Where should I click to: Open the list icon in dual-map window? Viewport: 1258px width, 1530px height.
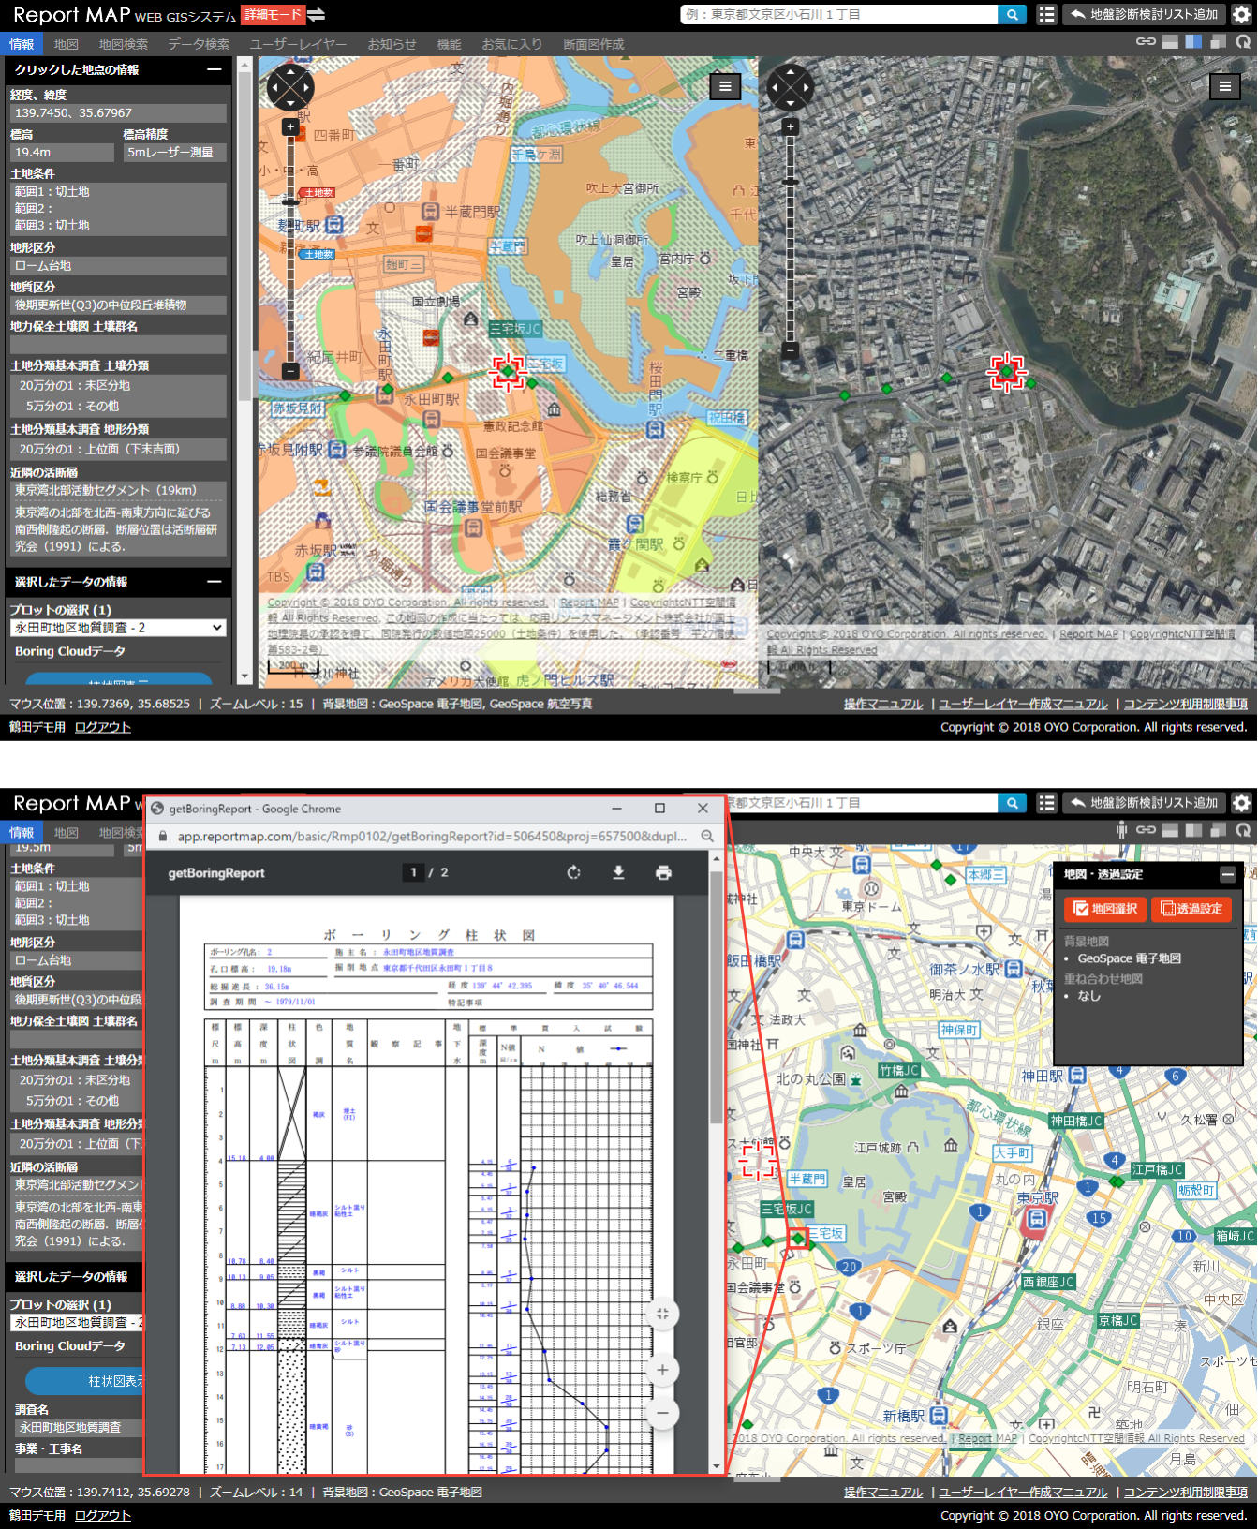(1046, 14)
